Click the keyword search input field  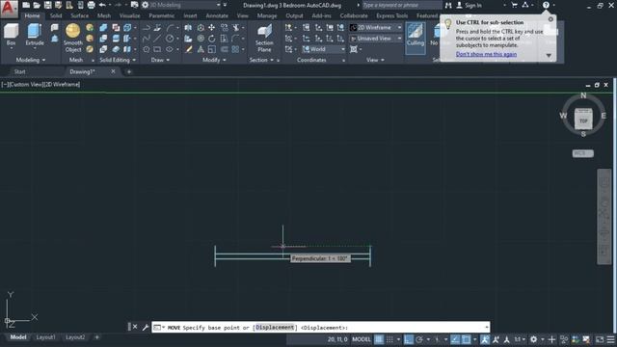(401, 5)
